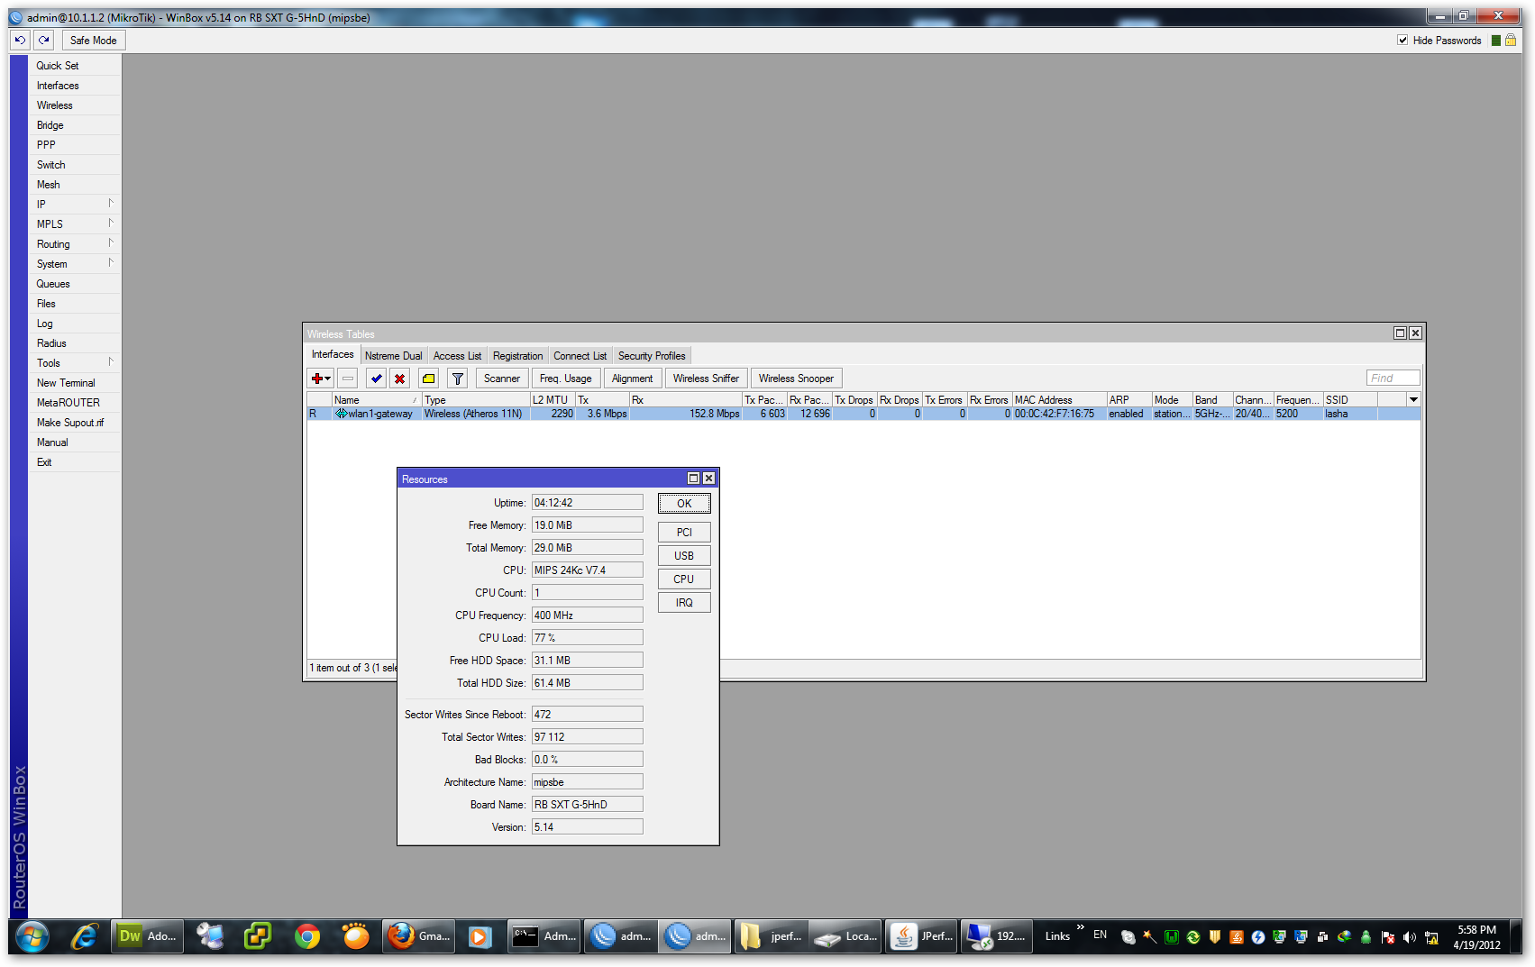
Task: Open the Registration tab
Action: coord(518,356)
